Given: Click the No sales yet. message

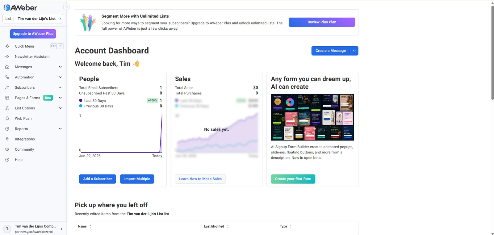Looking at the screenshot, I should tap(216, 130).
